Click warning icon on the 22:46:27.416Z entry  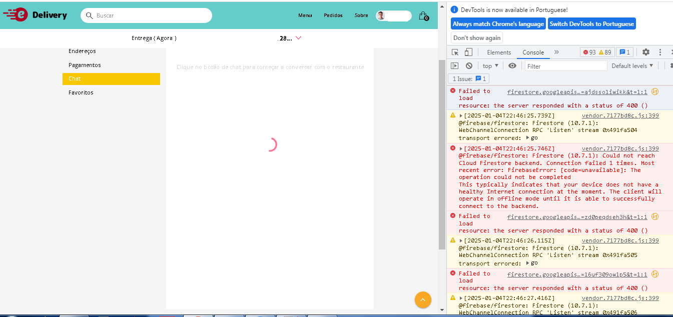(x=453, y=297)
